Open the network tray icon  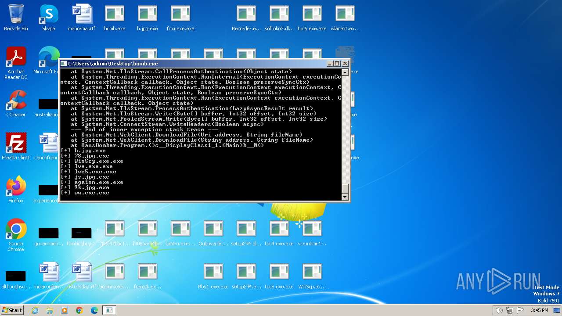point(510,310)
